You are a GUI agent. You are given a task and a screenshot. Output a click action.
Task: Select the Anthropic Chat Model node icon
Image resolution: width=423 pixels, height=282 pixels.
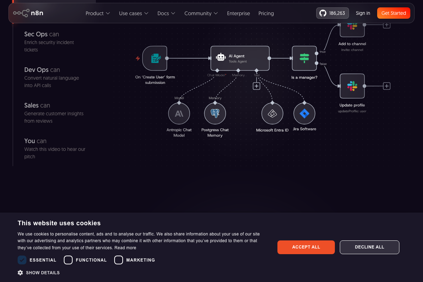(179, 114)
